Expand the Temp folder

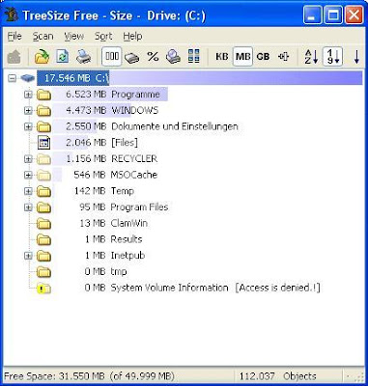28,191
